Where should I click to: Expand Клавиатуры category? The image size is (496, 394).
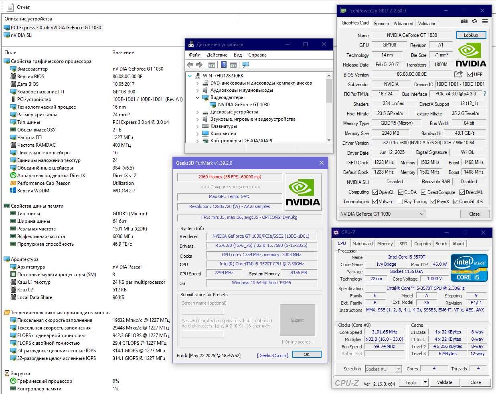point(197,126)
